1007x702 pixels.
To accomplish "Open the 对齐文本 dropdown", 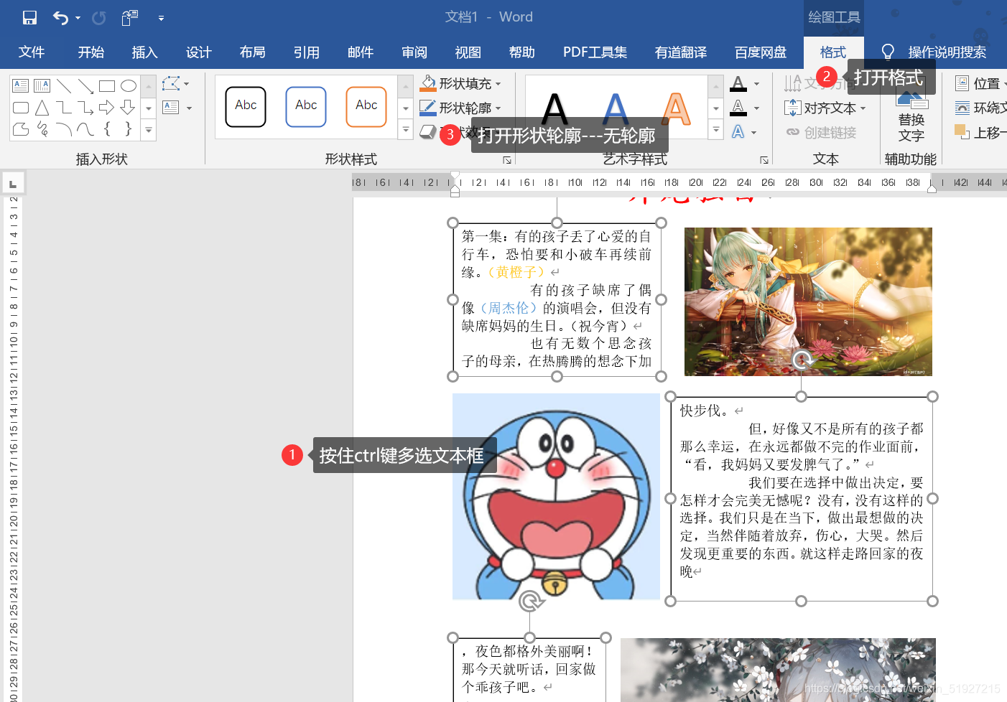I will (x=825, y=108).
